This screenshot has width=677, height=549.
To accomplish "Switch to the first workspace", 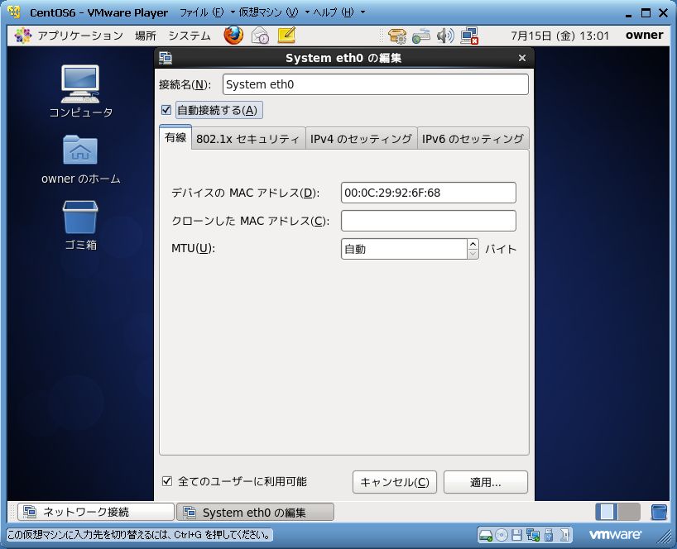I will pyautogui.click(x=607, y=512).
